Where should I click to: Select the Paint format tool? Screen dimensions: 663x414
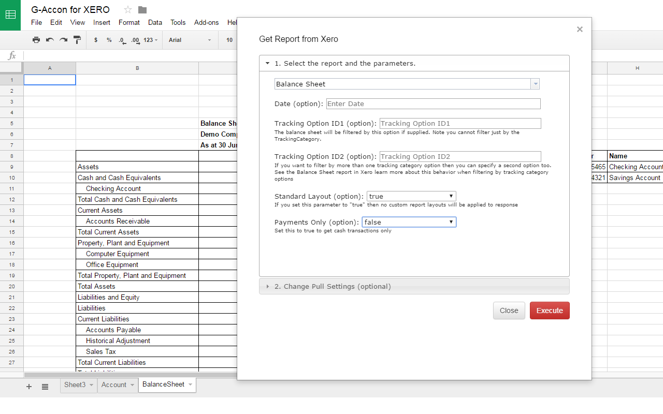(x=77, y=40)
